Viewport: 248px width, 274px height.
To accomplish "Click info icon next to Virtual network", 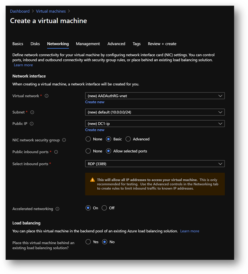I will point(46,96).
